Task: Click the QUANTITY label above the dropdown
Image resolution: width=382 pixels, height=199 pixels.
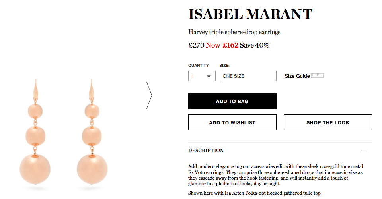Action: pos(199,65)
